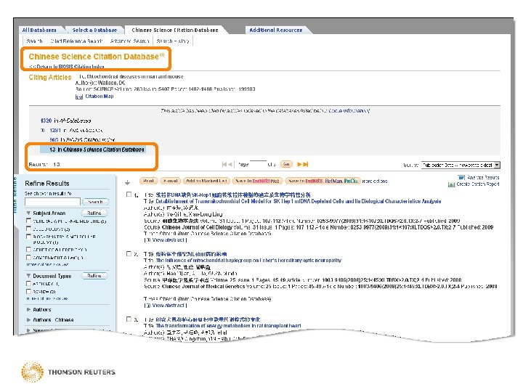Click Add to Marked List button
The height and width of the screenshot is (392, 523).
pyautogui.click(x=206, y=181)
